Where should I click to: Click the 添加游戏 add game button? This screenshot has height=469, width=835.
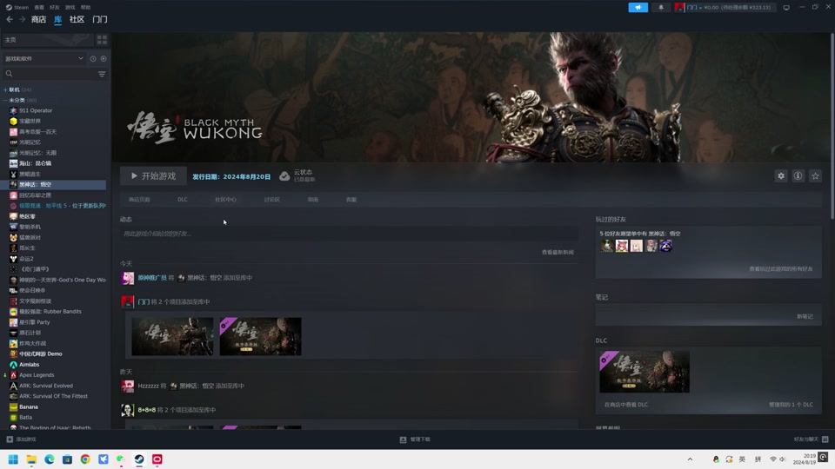click(21, 439)
